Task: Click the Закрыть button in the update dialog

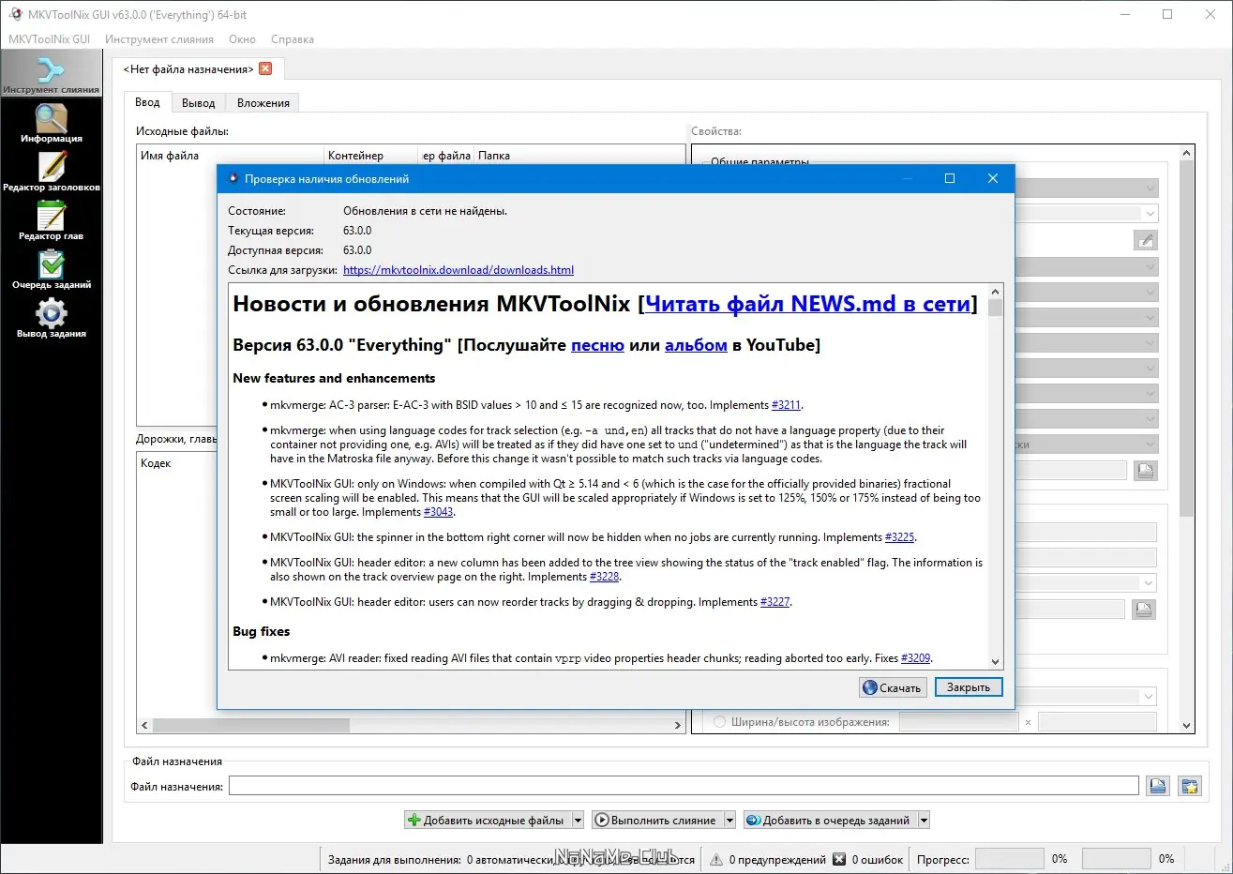Action: [x=969, y=687]
